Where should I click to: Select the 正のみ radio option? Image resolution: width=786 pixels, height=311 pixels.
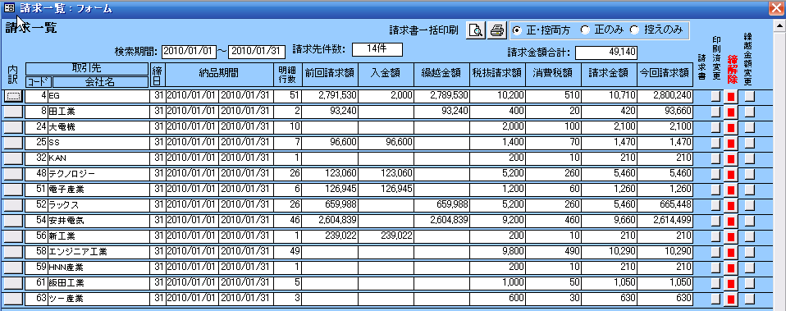pyautogui.click(x=584, y=30)
